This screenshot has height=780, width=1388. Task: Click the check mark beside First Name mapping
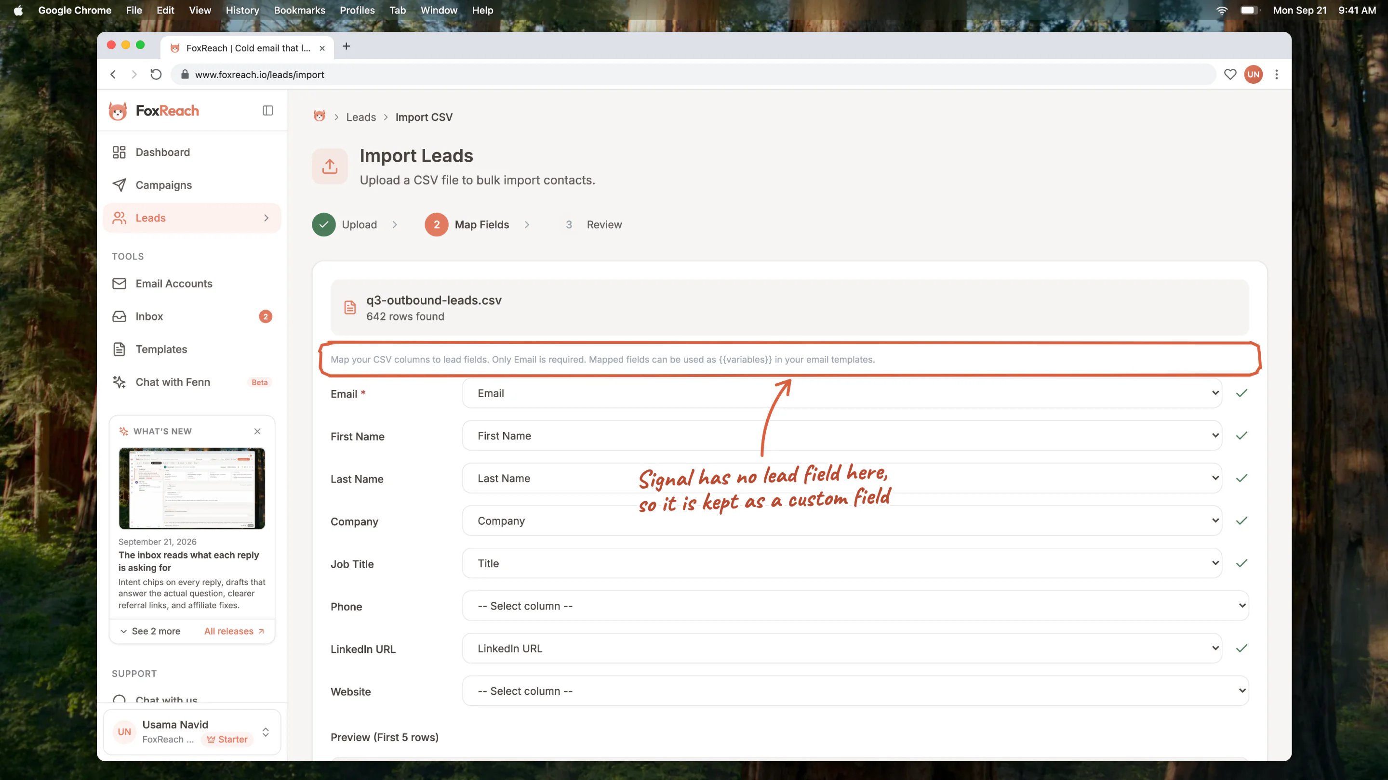click(x=1241, y=435)
